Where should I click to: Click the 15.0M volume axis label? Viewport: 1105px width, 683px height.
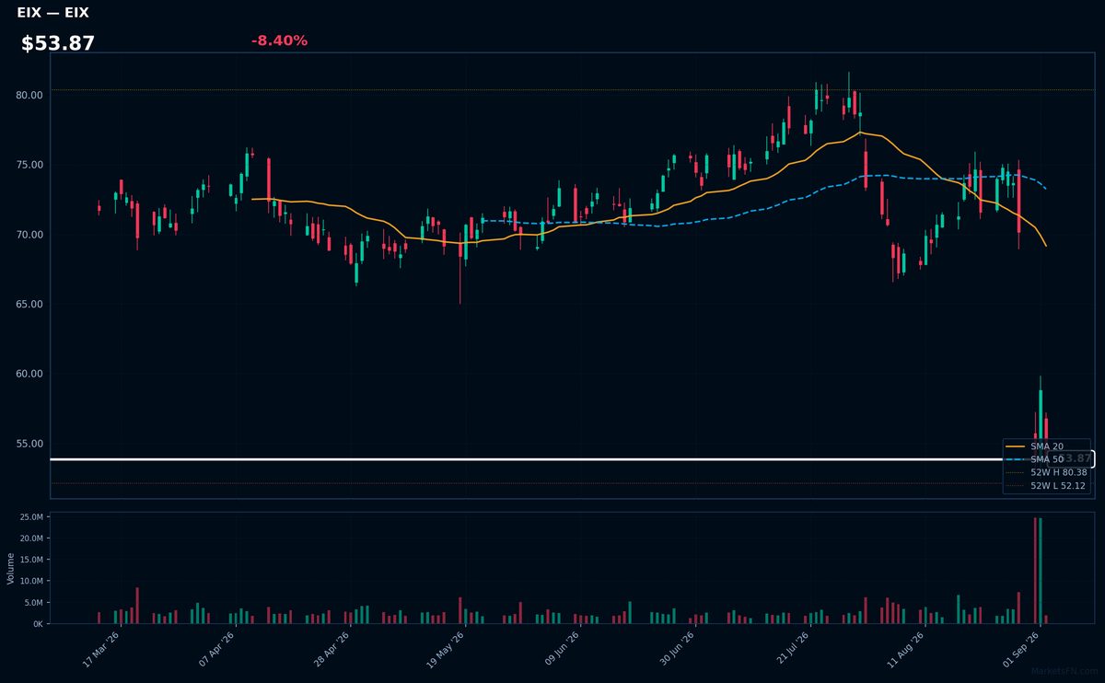31,560
